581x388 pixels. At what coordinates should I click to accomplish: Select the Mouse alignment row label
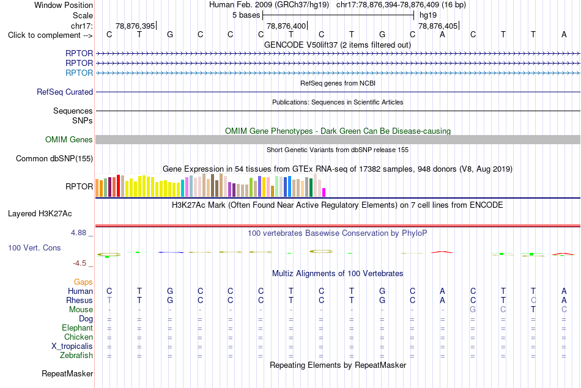pos(81,310)
